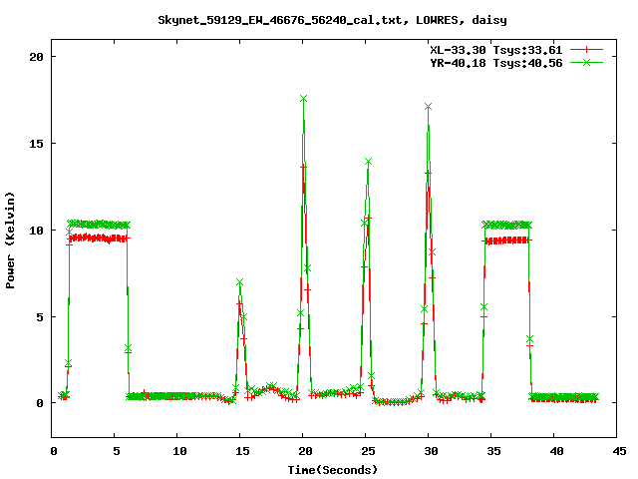Click x-axis tick label 30
The height and width of the screenshot is (479, 638).
click(431, 451)
